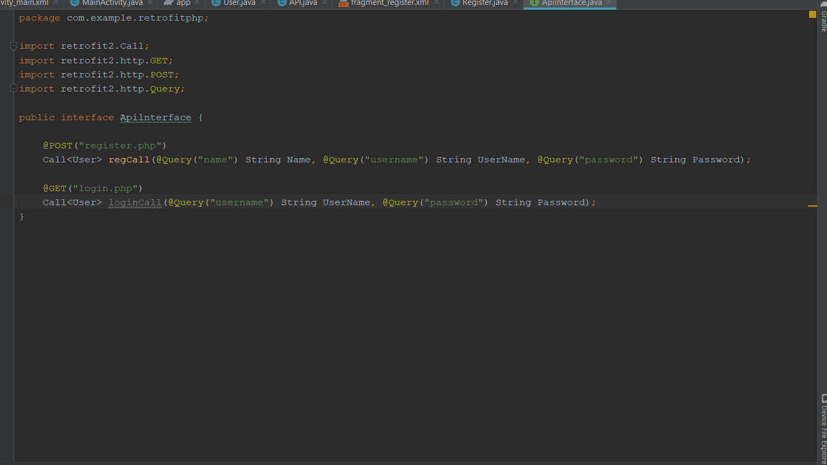The height and width of the screenshot is (465, 827).
Task: Click the warning icon on the ApiInterface.java tab
Action: pyautogui.click(x=534, y=2)
